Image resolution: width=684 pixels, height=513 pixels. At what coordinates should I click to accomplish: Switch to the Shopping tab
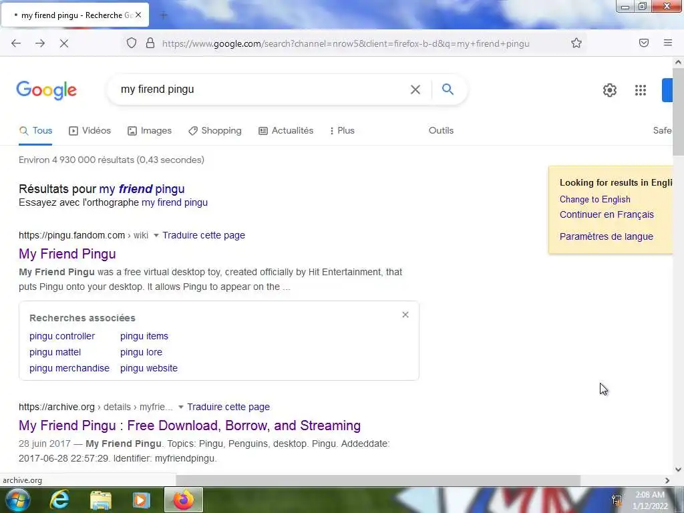(214, 130)
